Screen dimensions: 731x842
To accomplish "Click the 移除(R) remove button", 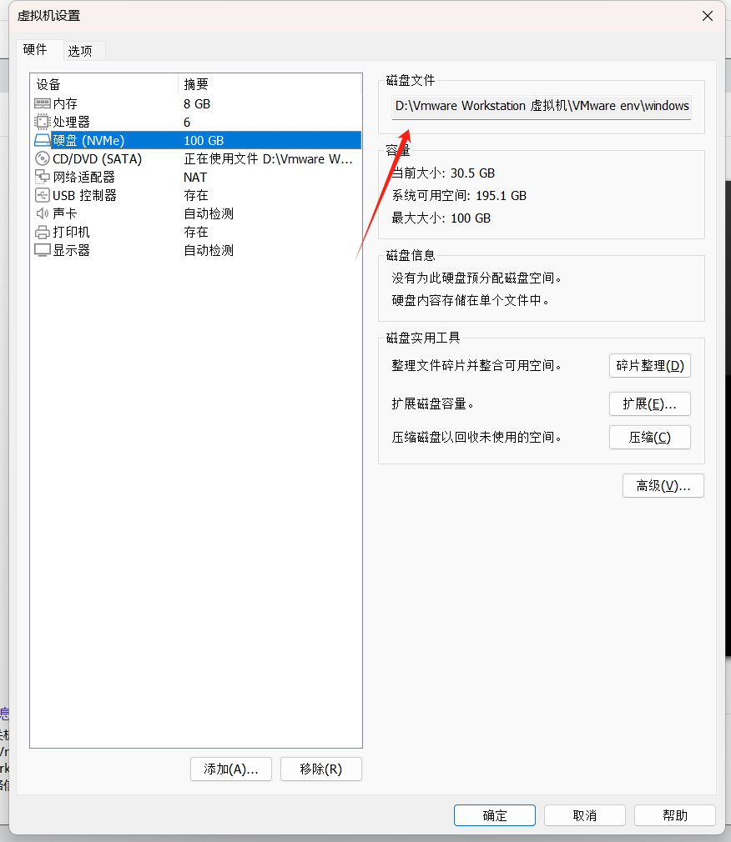I will 321,769.
